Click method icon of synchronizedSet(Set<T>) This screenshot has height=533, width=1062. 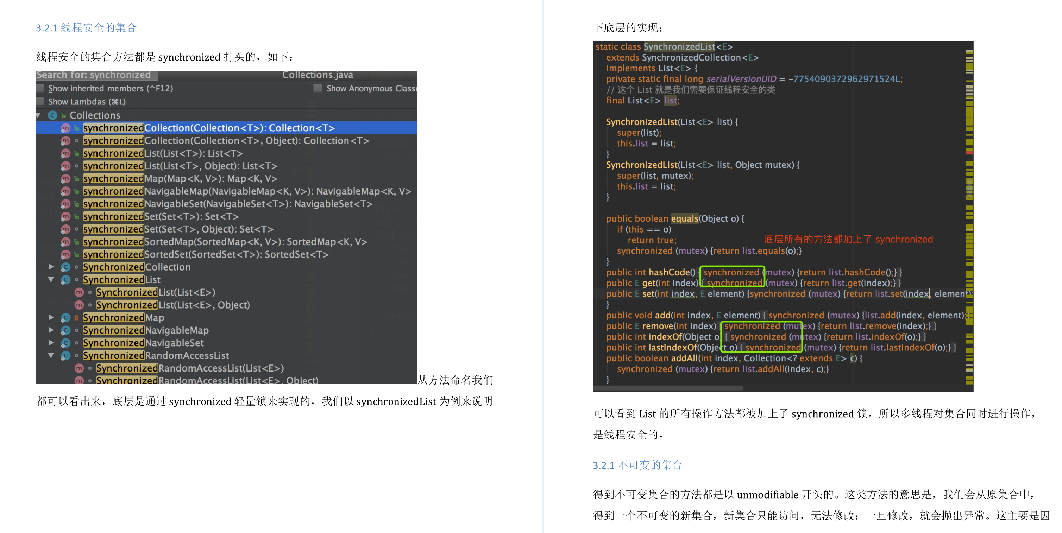click(x=65, y=217)
